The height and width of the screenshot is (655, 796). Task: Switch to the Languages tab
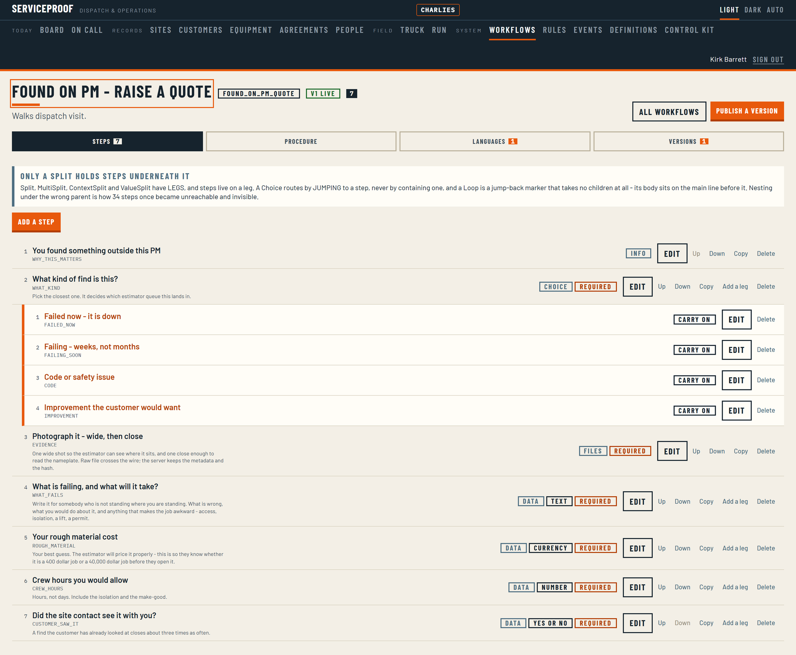point(495,142)
